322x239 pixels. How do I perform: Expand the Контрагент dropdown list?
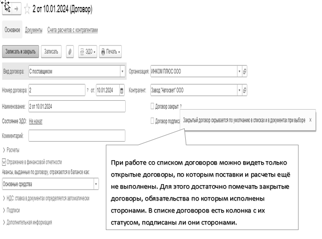tap(240, 90)
